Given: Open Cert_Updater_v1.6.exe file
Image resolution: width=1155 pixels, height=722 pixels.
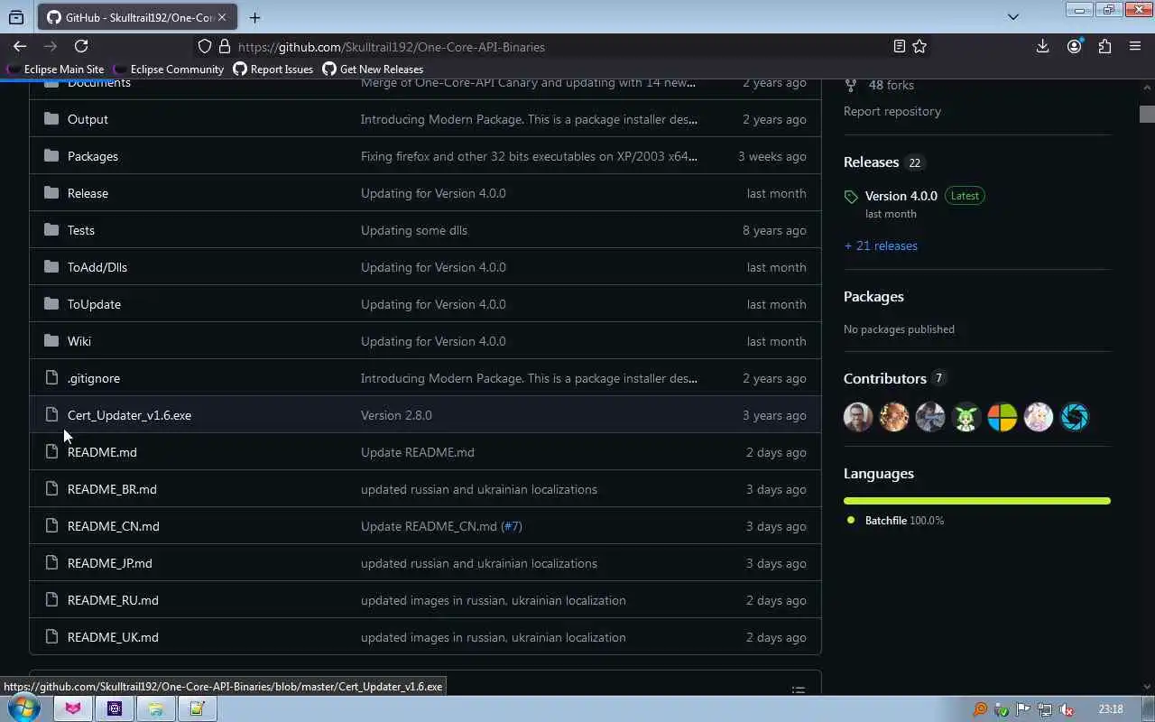Looking at the screenshot, I should [129, 415].
